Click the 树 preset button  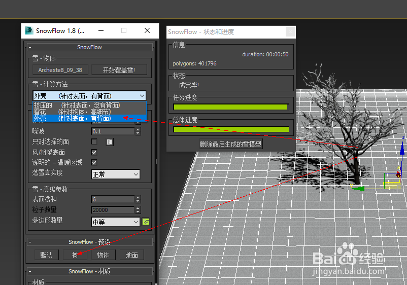tap(75, 255)
